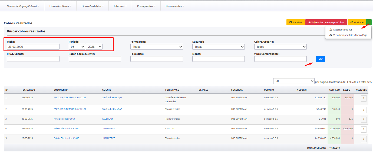Viewport: 373px width, 156px height.
Task: Open actions menu for row 2
Action: 364,110
